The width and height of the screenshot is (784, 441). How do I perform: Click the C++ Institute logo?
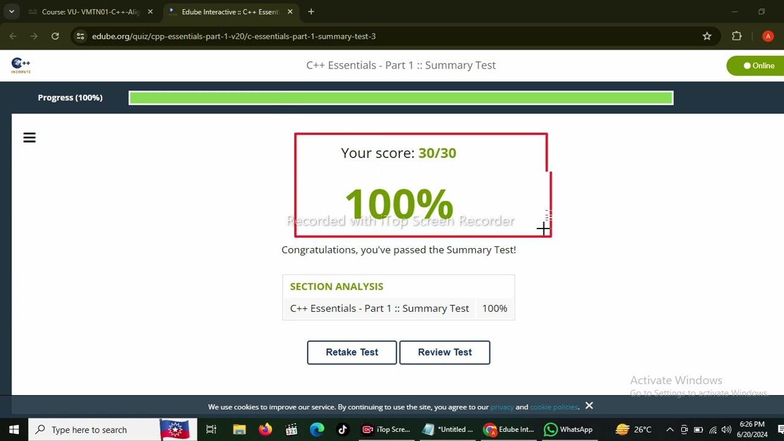(x=21, y=66)
